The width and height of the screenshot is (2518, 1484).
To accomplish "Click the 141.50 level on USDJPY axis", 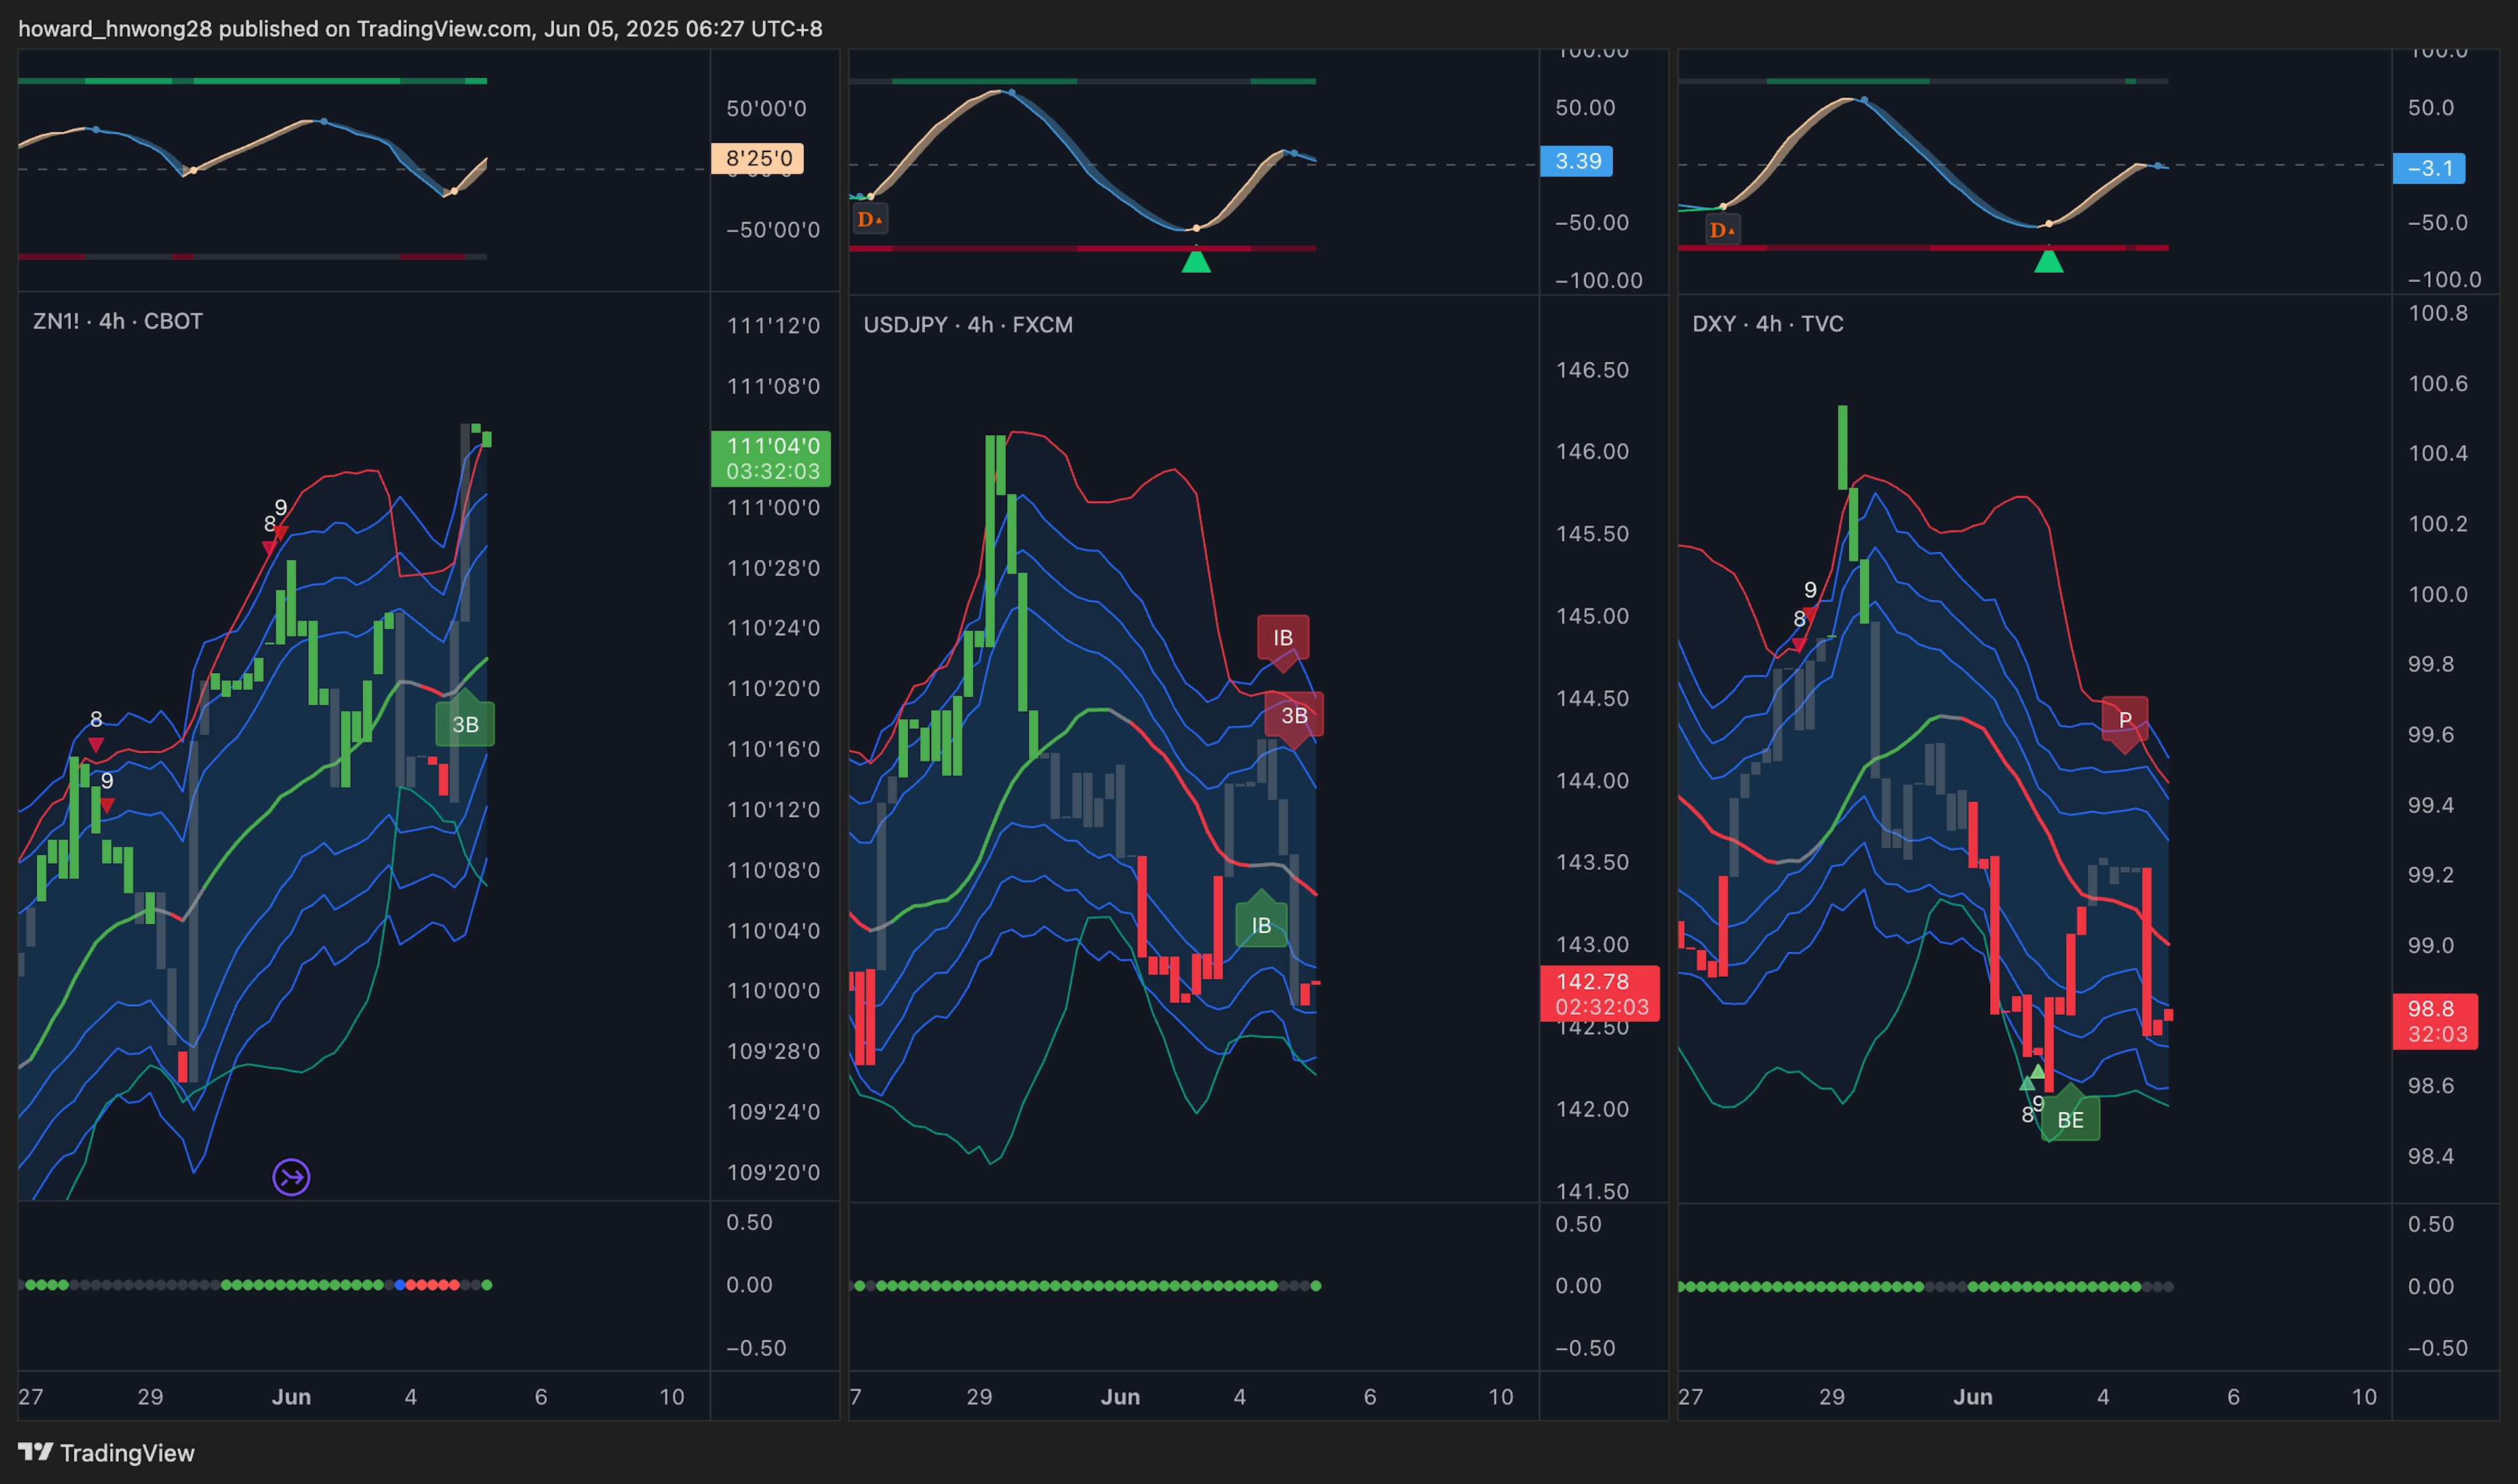I will [1591, 1191].
